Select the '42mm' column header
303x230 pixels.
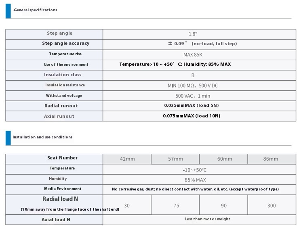pos(127,159)
